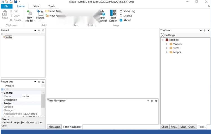Open quick access toolbar customize arrow
This screenshot has width=211, height=134.
[19, 1]
